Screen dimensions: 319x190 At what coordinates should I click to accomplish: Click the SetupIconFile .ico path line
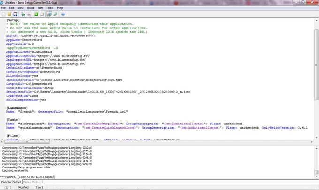coord(98,92)
